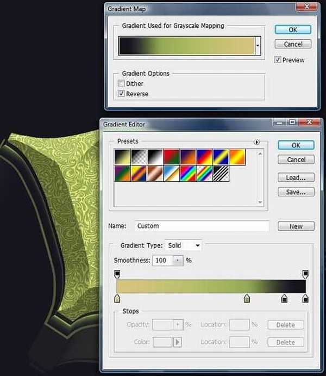326x376 pixels.
Task: Choose the Spectrum rainbow gradient preset
Action: click(188, 174)
